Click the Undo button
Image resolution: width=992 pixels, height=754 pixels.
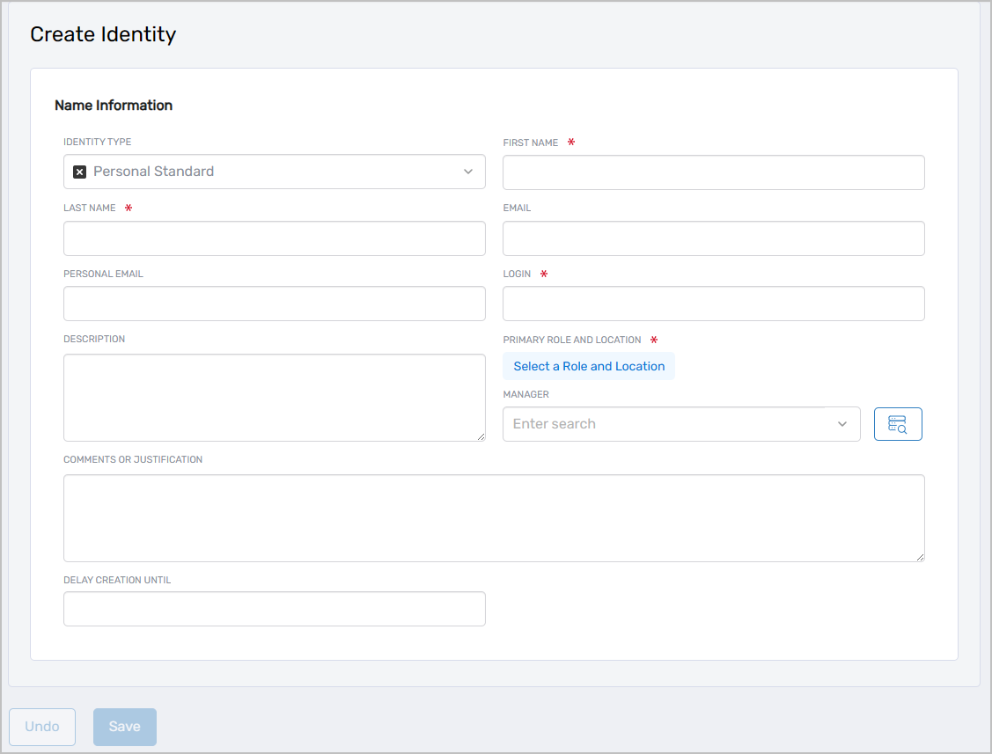(41, 727)
